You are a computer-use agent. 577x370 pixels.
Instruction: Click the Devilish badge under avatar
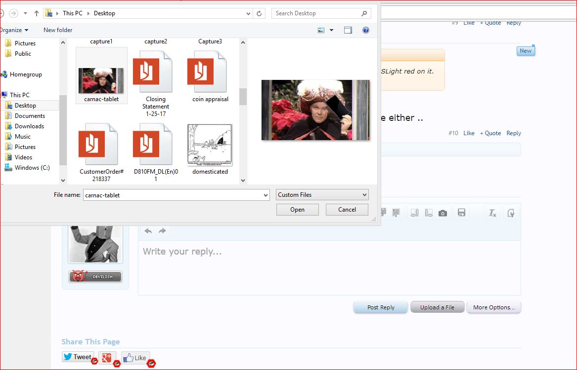tap(95, 276)
